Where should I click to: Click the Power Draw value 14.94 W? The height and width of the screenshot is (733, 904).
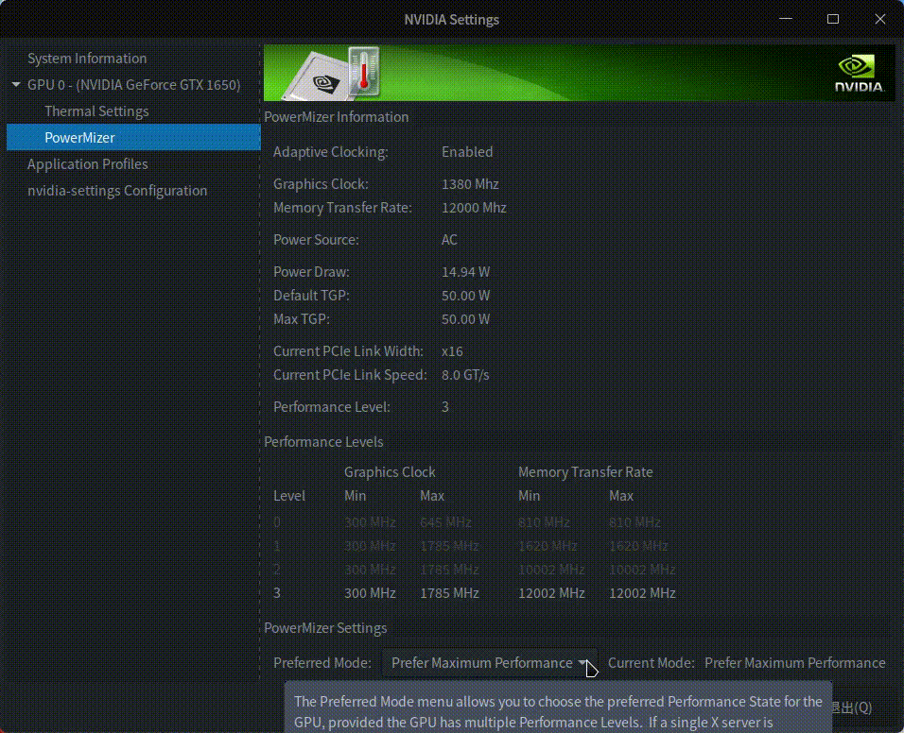point(465,272)
